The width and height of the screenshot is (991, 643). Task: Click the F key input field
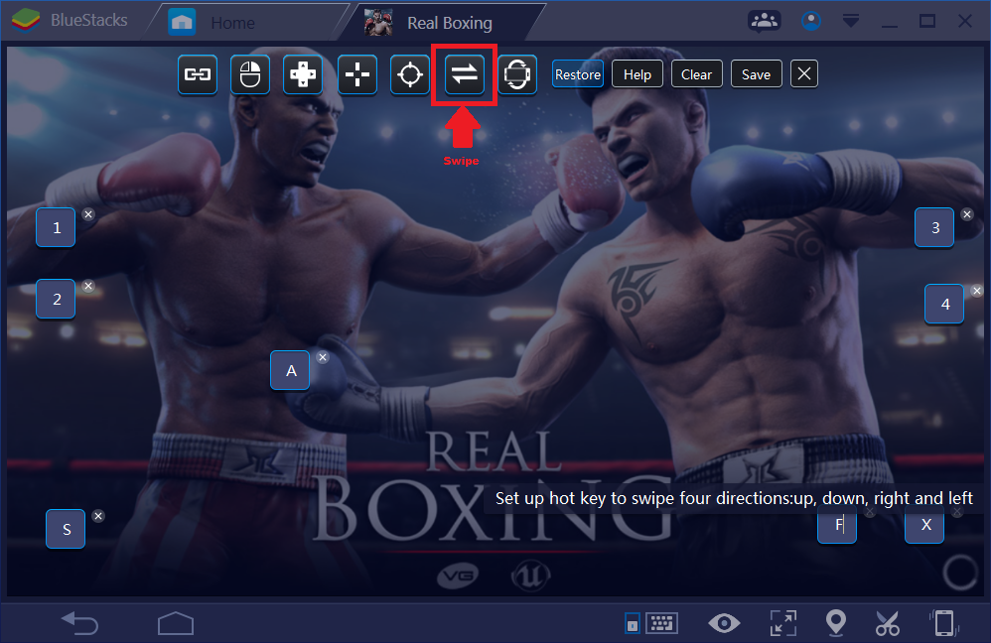[x=837, y=524]
